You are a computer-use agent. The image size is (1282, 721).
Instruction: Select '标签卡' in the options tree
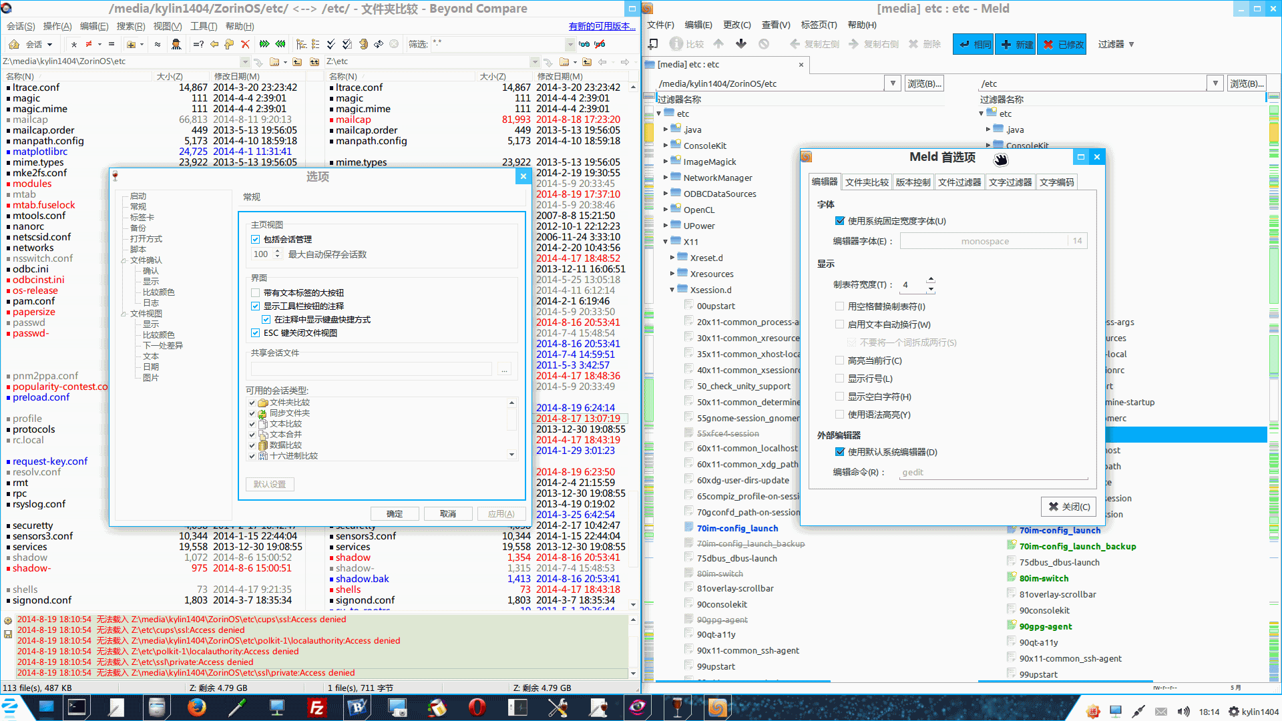pos(142,218)
